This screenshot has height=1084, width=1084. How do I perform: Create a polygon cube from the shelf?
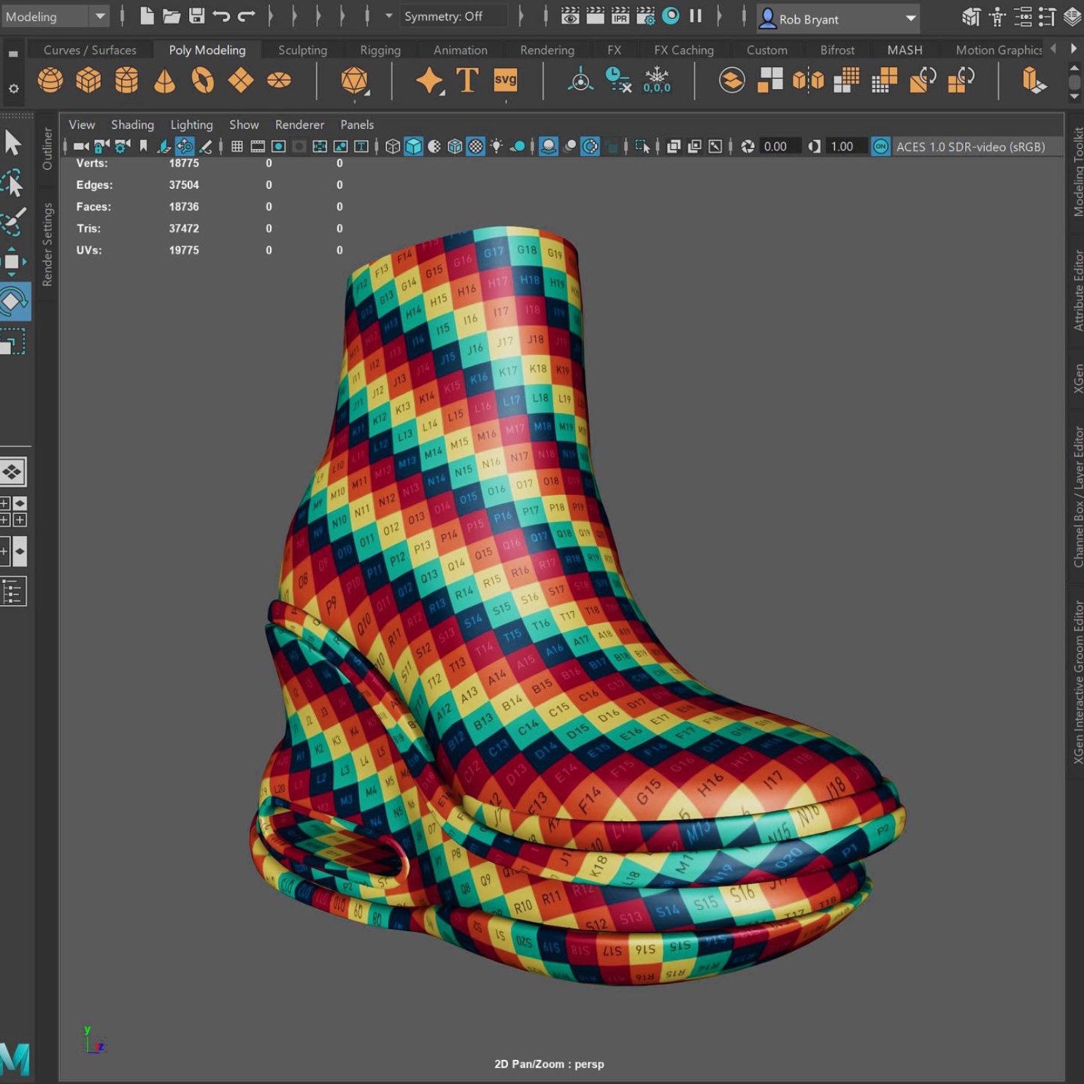88,80
